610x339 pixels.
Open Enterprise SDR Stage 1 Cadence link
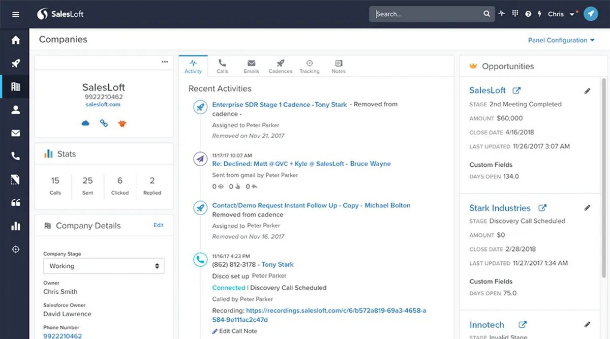coord(280,104)
